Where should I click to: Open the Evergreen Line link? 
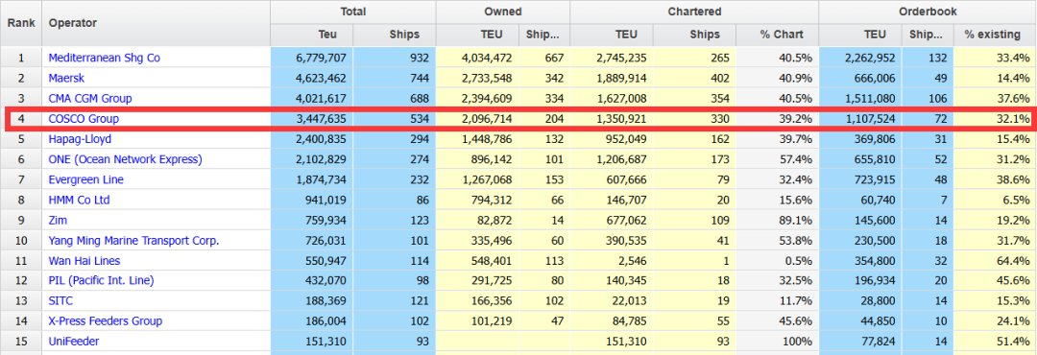pos(86,179)
